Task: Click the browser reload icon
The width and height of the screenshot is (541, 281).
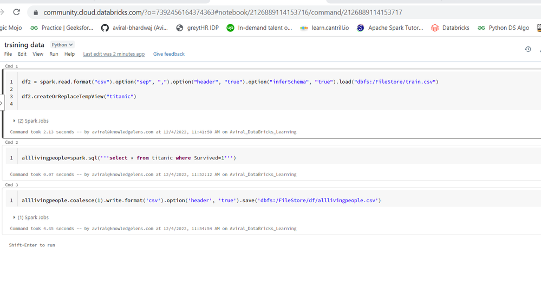Action: click(x=17, y=12)
